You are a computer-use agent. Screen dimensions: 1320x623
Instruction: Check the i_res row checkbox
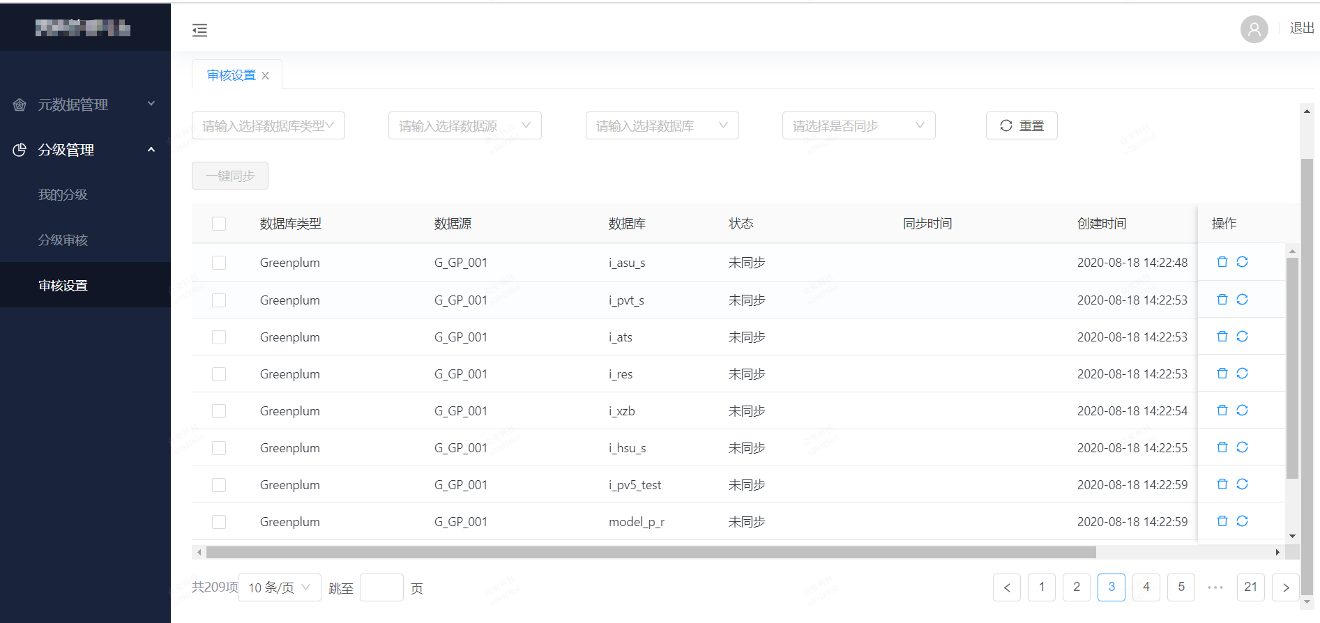point(219,374)
